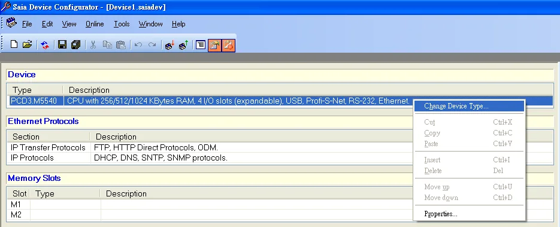Open the Help menu
This screenshot has height=227, width=560.
point(178,24)
